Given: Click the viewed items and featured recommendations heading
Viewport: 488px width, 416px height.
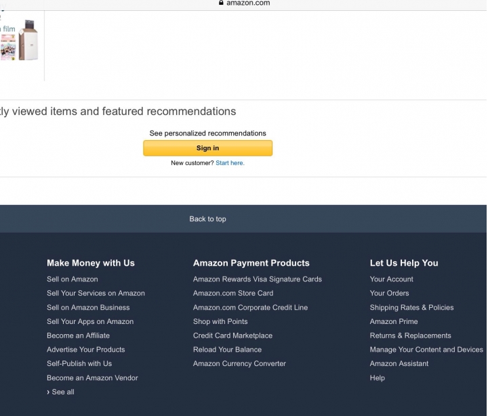Looking at the screenshot, I should click(x=118, y=111).
